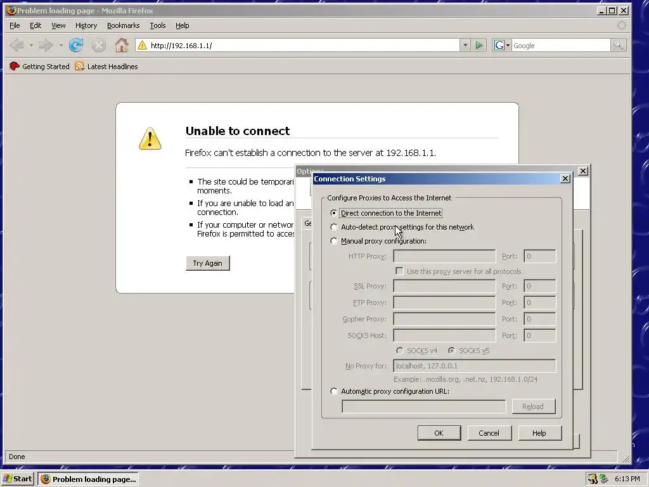Open the Latest Headlines feed bookmark
649x487 pixels.
click(106, 66)
